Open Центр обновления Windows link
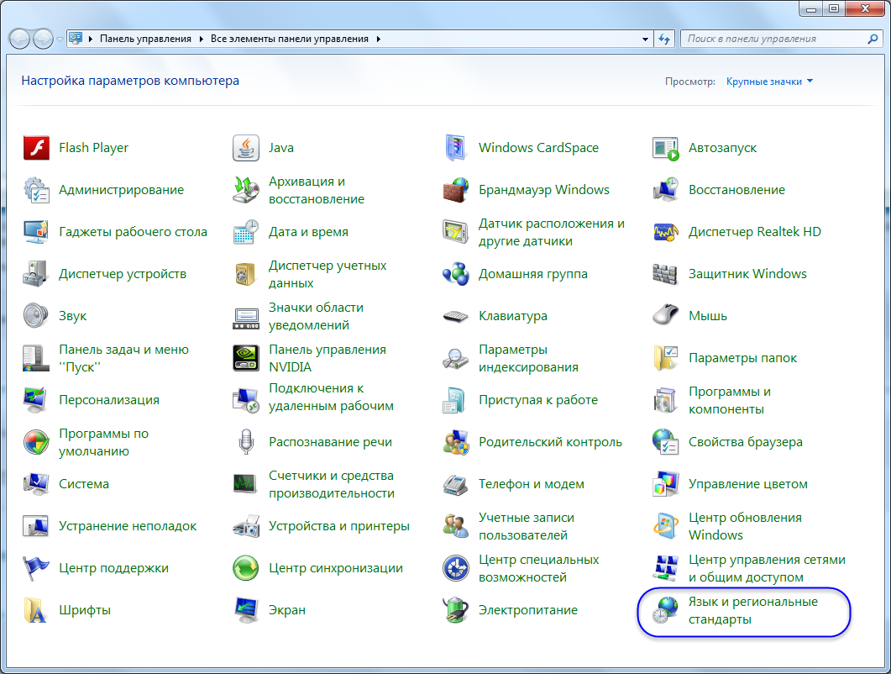This screenshot has width=891, height=674. click(x=745, y=526)
